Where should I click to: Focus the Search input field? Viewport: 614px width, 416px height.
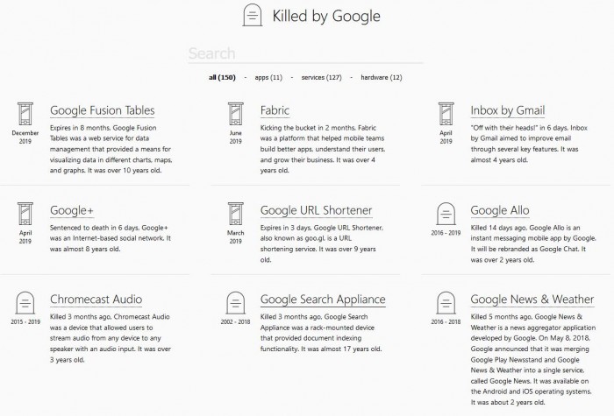click(x=305, y=54)
